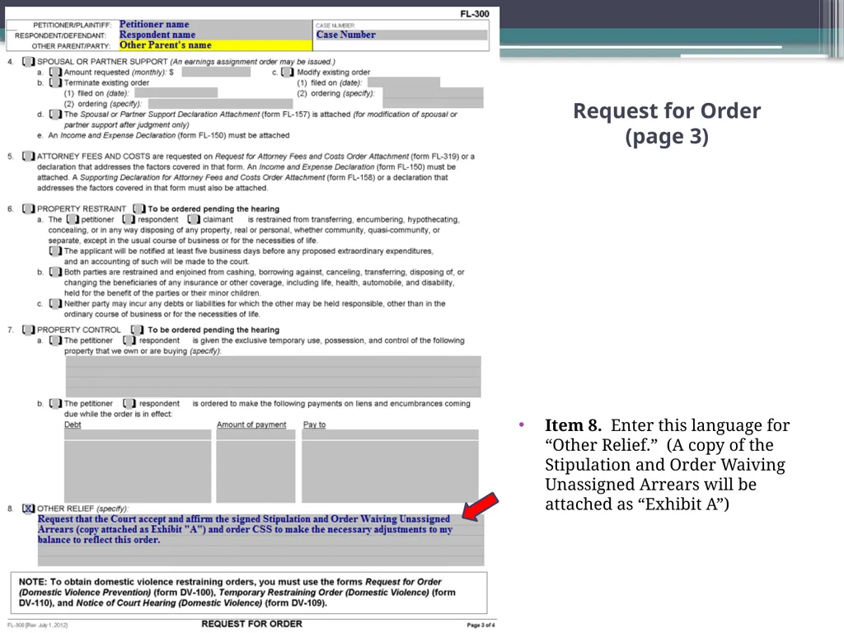Click the Amount requested dollar field
This screenshot has height=633, width=844.
(216, 73)
